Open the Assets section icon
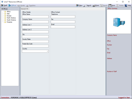This screenshot has width=132, height=99. [19, 6]
